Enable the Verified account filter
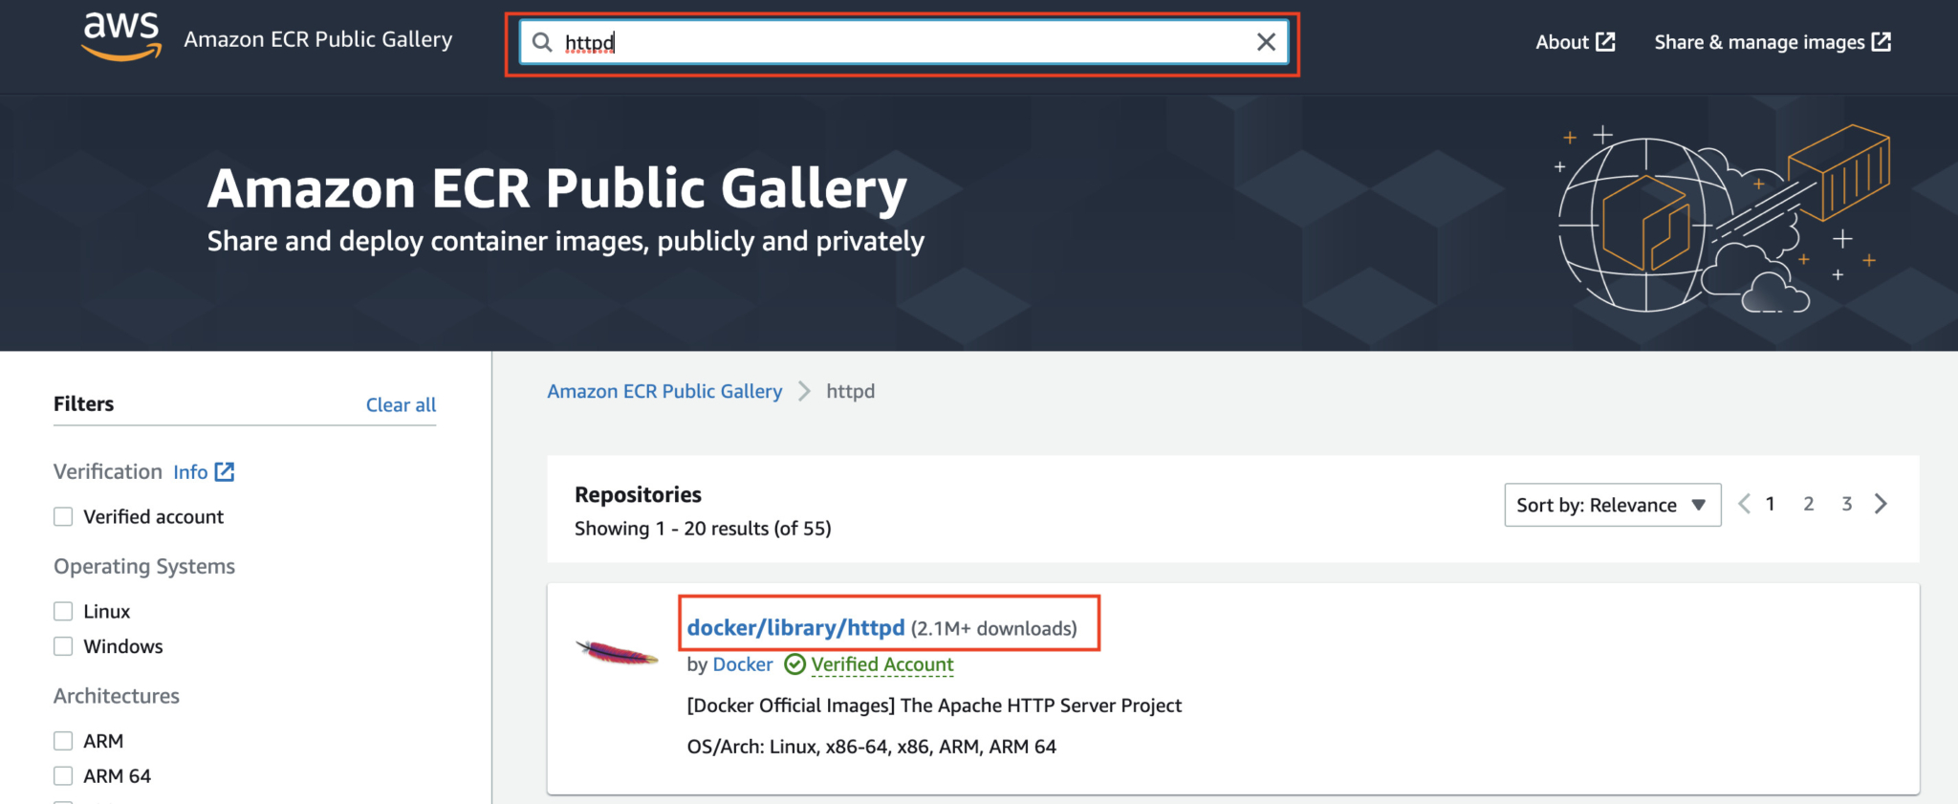 click(x=63, y=516)
